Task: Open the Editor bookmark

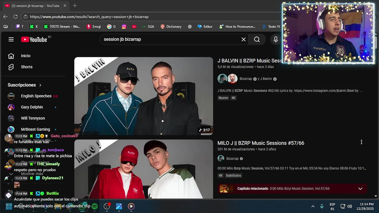Action: coord(205,27)
